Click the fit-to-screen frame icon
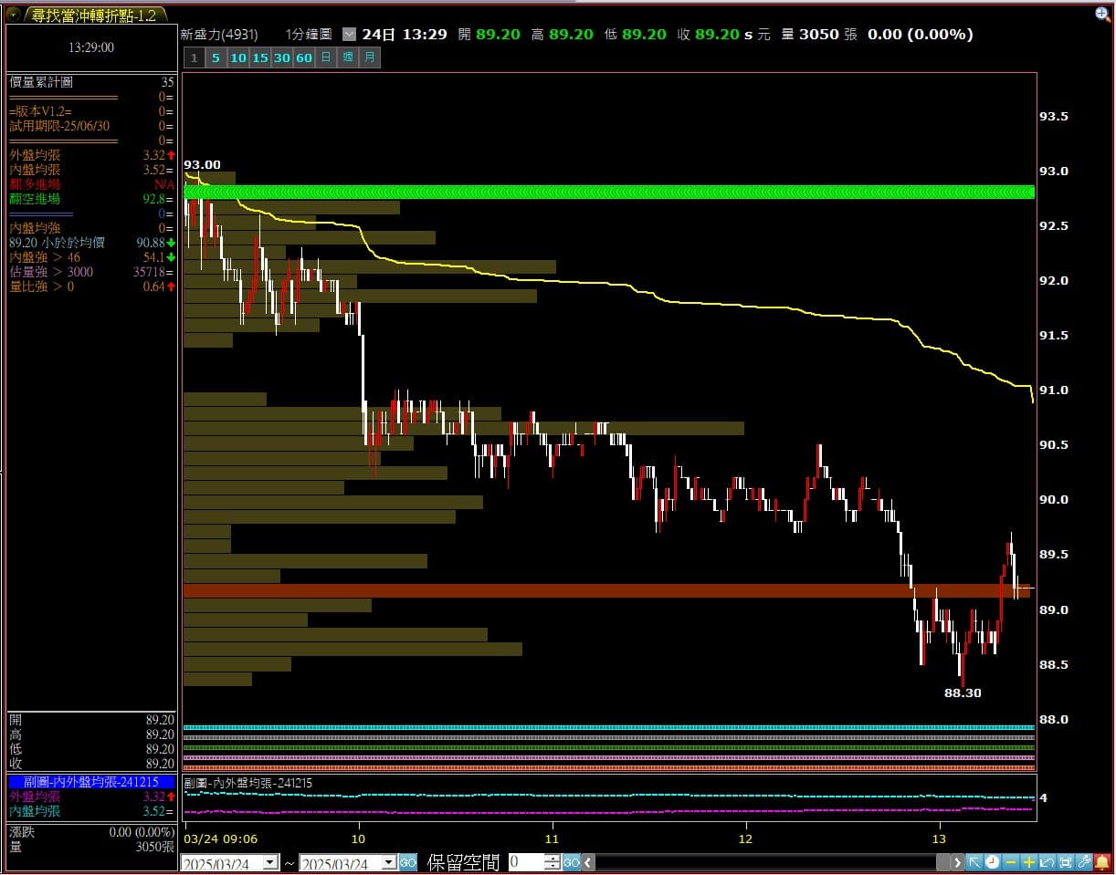Screen dimensions: 1116x875 click(1066, 862)
